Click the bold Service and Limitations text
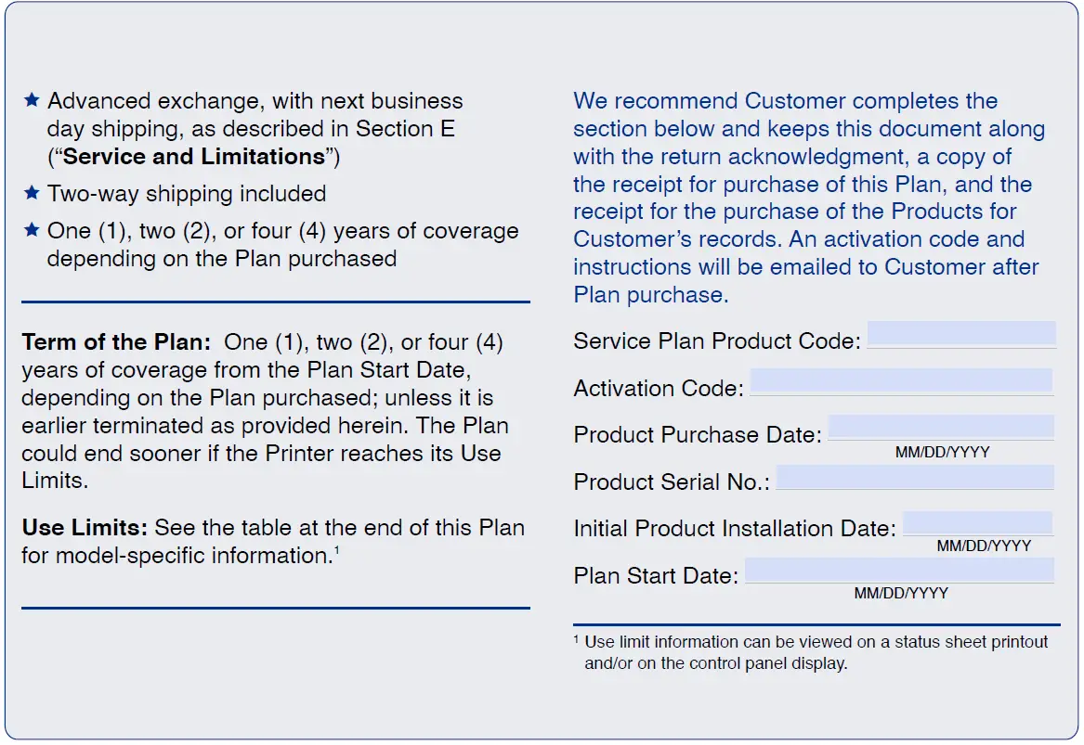This screenshot has height=745, width=1084. (x=193, y=157)
